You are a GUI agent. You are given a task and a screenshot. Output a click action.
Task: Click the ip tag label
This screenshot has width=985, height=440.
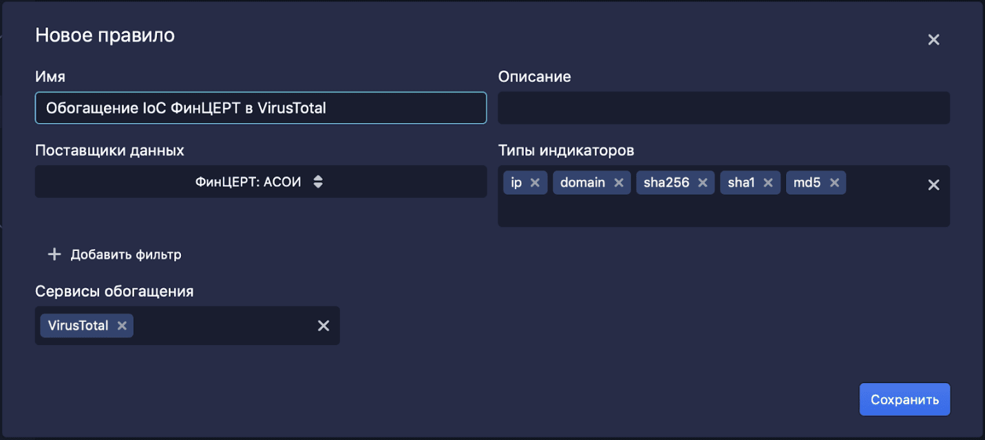coord(516,183)
